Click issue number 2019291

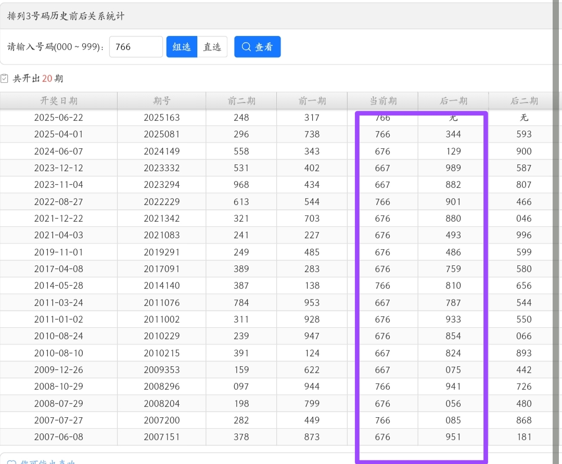(162, 252)
